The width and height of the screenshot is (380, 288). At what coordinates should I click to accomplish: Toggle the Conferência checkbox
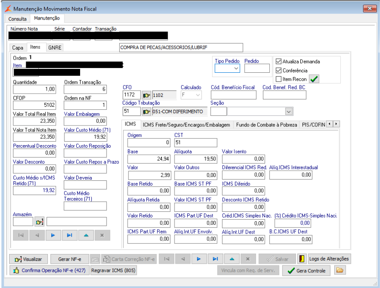(x=279, y=70)
